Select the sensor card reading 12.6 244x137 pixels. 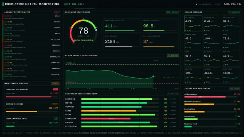click(x=231, y=58)
